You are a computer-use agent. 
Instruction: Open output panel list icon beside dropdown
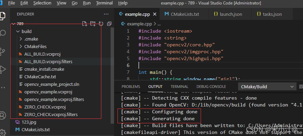(x=301, y=87)
